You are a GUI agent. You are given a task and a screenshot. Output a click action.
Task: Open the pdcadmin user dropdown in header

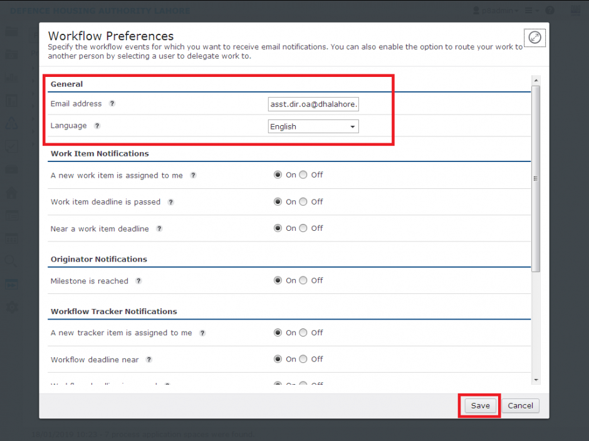coord(497,10)
